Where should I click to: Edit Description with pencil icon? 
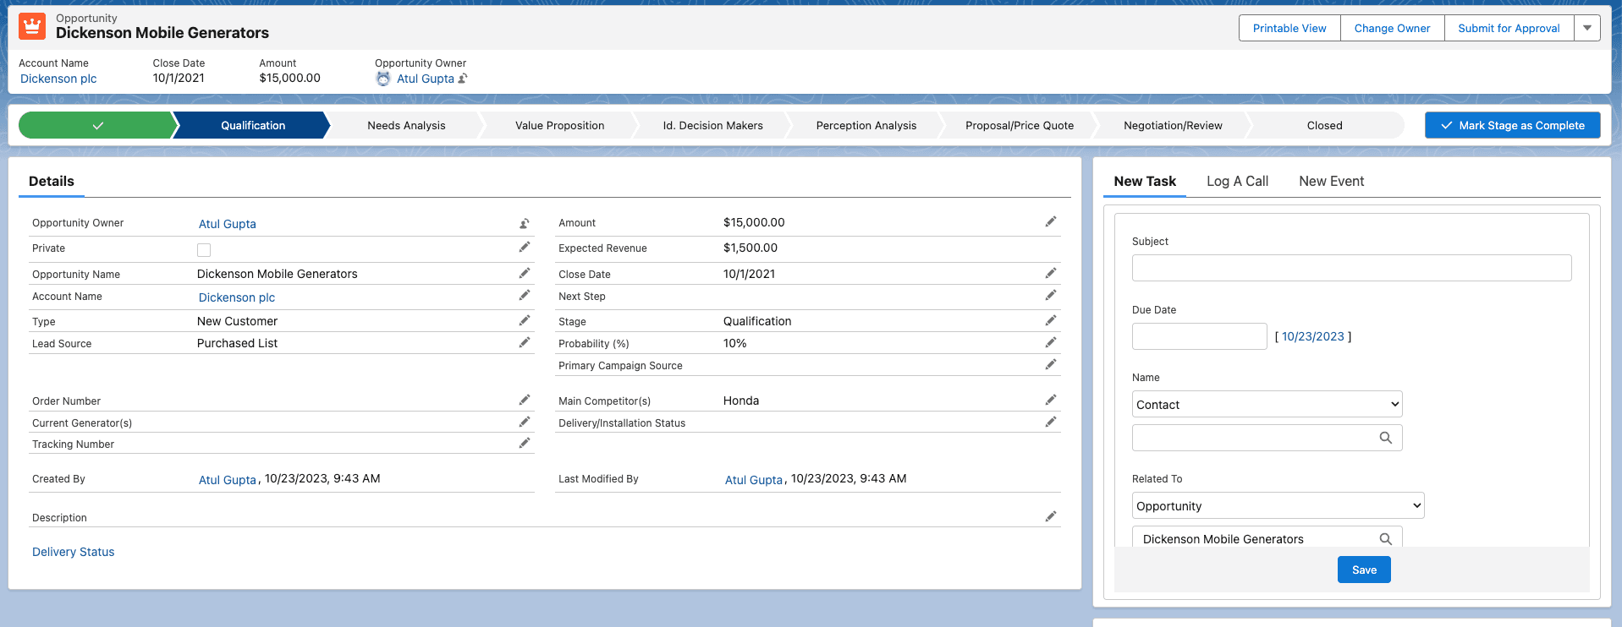click(1051, 516)
